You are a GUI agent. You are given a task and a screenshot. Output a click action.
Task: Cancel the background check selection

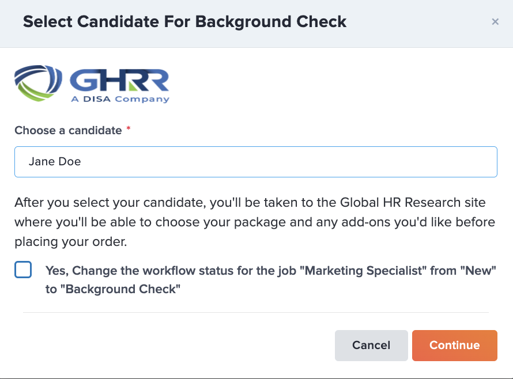[371, 346]
